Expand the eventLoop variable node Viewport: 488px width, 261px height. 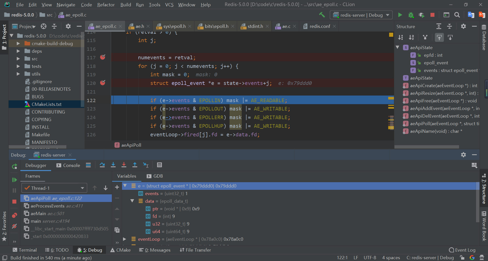[x=125, y=239]
